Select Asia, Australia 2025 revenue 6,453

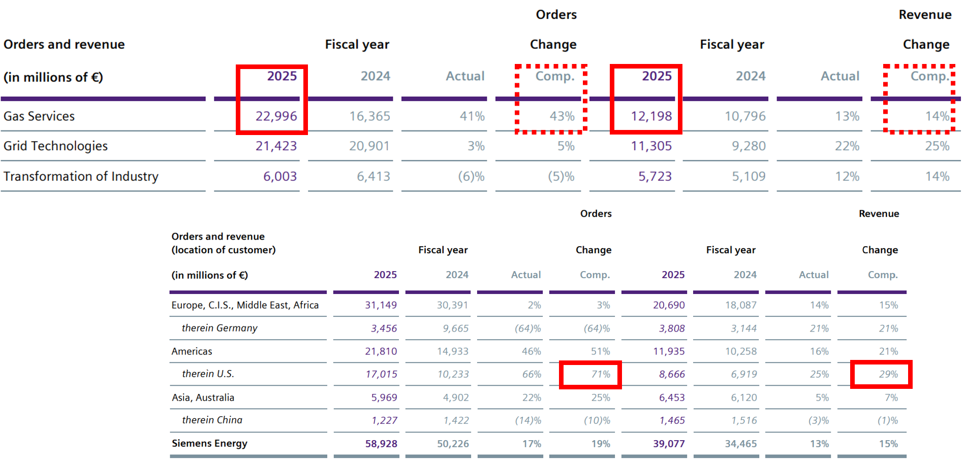coord(672,397)
